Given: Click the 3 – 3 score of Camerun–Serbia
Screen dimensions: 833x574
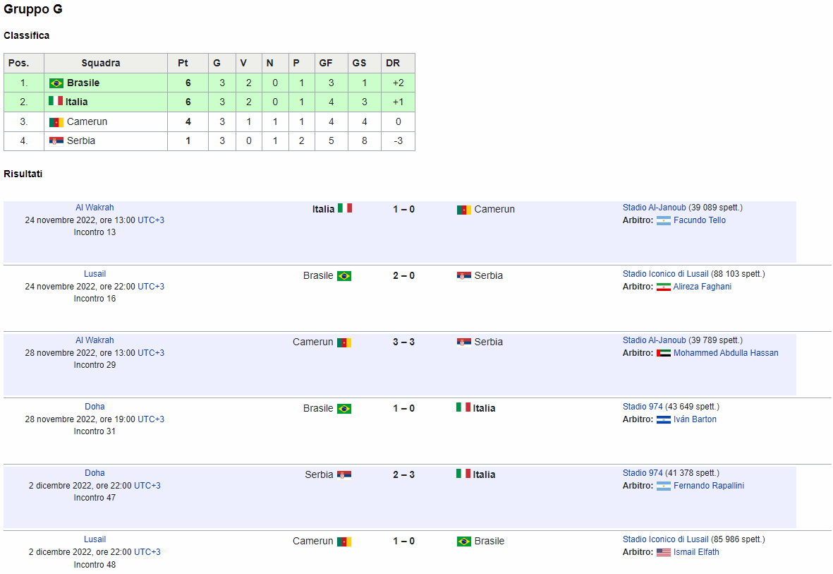Looking at the screenshot, I should [403, 342].
